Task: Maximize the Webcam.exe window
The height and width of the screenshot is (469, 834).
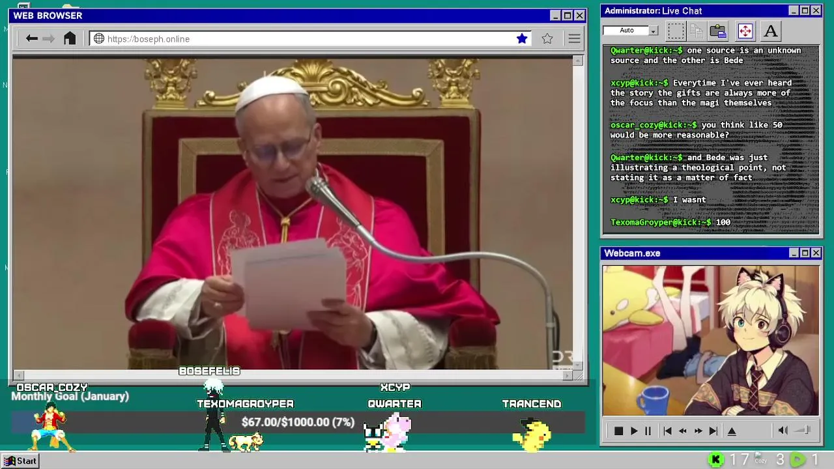Action: point(805,253)
